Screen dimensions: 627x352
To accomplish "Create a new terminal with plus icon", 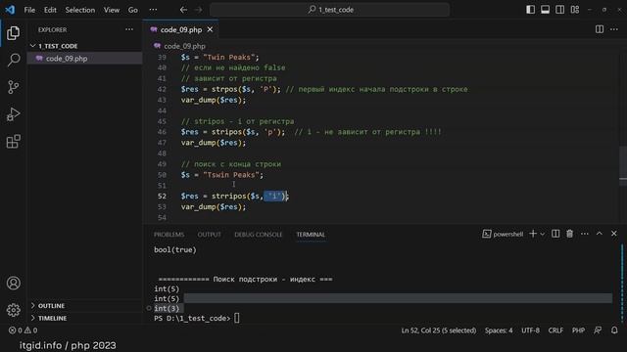I will click(x=533, y=234).
